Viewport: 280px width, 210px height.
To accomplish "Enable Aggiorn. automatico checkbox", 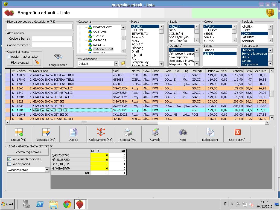I will [9, 57].
